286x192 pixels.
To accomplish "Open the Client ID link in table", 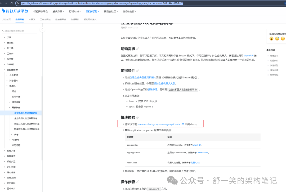I will [x=196, y=145].
